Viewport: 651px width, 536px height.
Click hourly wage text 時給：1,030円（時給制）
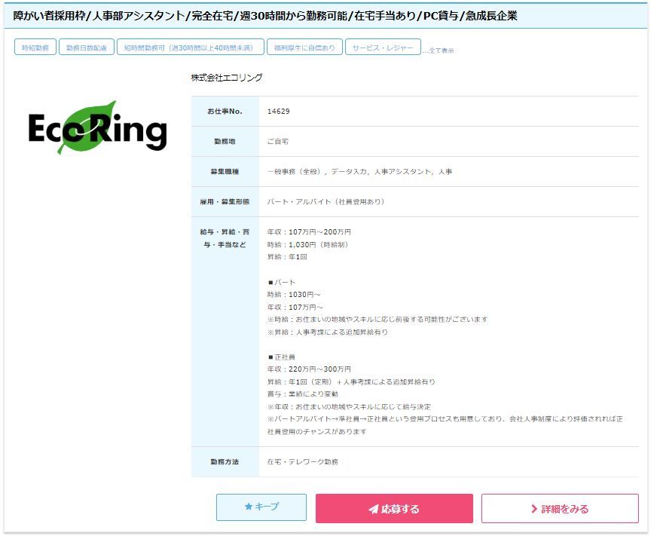click(307, 244)
